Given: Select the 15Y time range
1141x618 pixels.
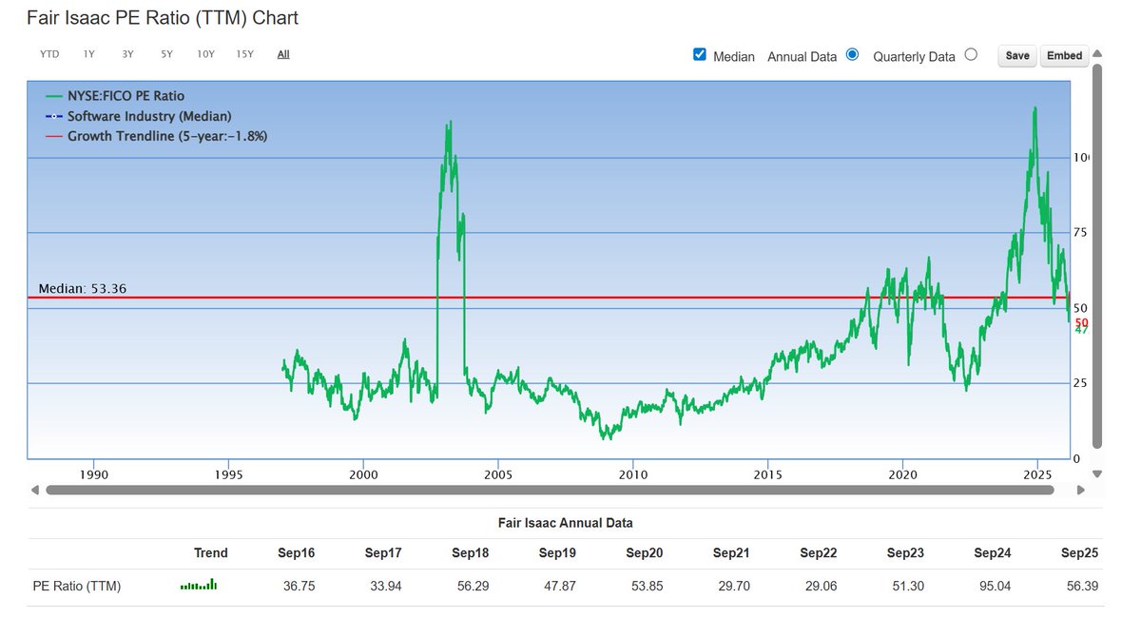Looking at the screenshot, I should click(245, 54).
